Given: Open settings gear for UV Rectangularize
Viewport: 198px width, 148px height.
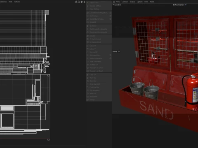Looking at the screenshot, I should pyautogui.click(x=111, y=58).
